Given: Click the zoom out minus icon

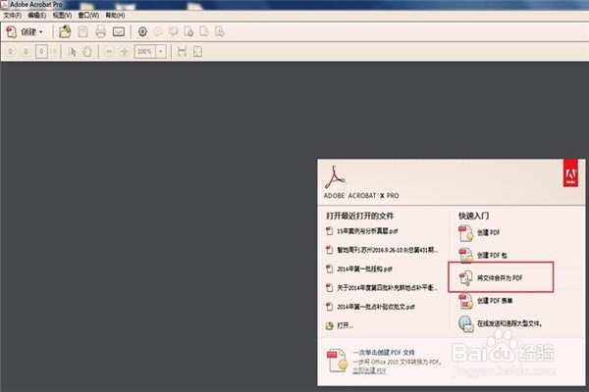Looking at the screenshot, I should click(109, 51).
